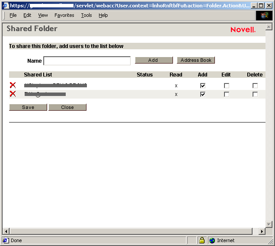Click the Done status bar text
The height and width of the screenshot is (246, 275).
pos(16,240)
